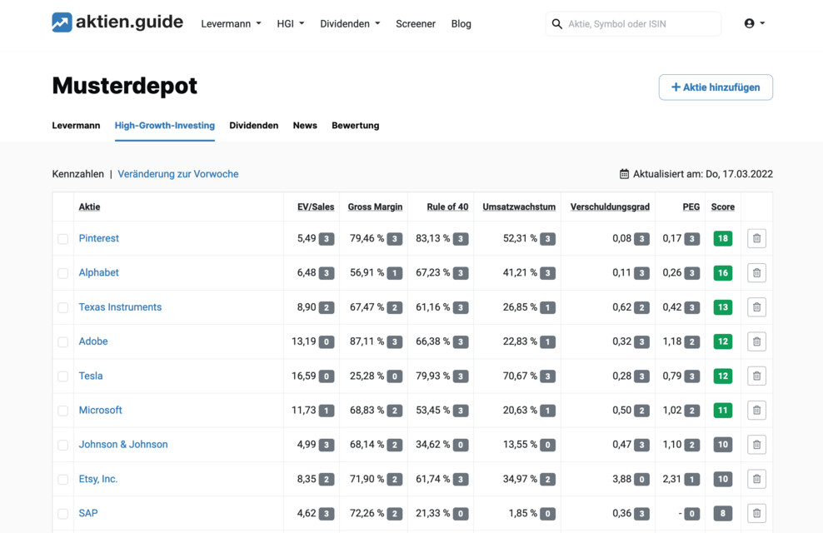
Task: Sort by the Verschuldungsgrad column header
Action: [x=610, y=207]
